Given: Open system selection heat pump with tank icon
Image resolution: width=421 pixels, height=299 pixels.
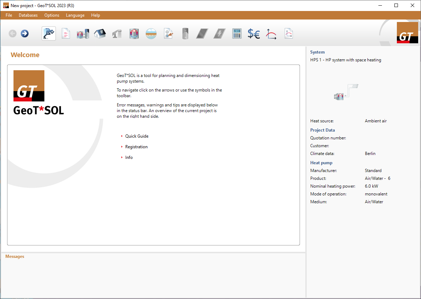Looking at the screenshot, I should click(83, 34).
